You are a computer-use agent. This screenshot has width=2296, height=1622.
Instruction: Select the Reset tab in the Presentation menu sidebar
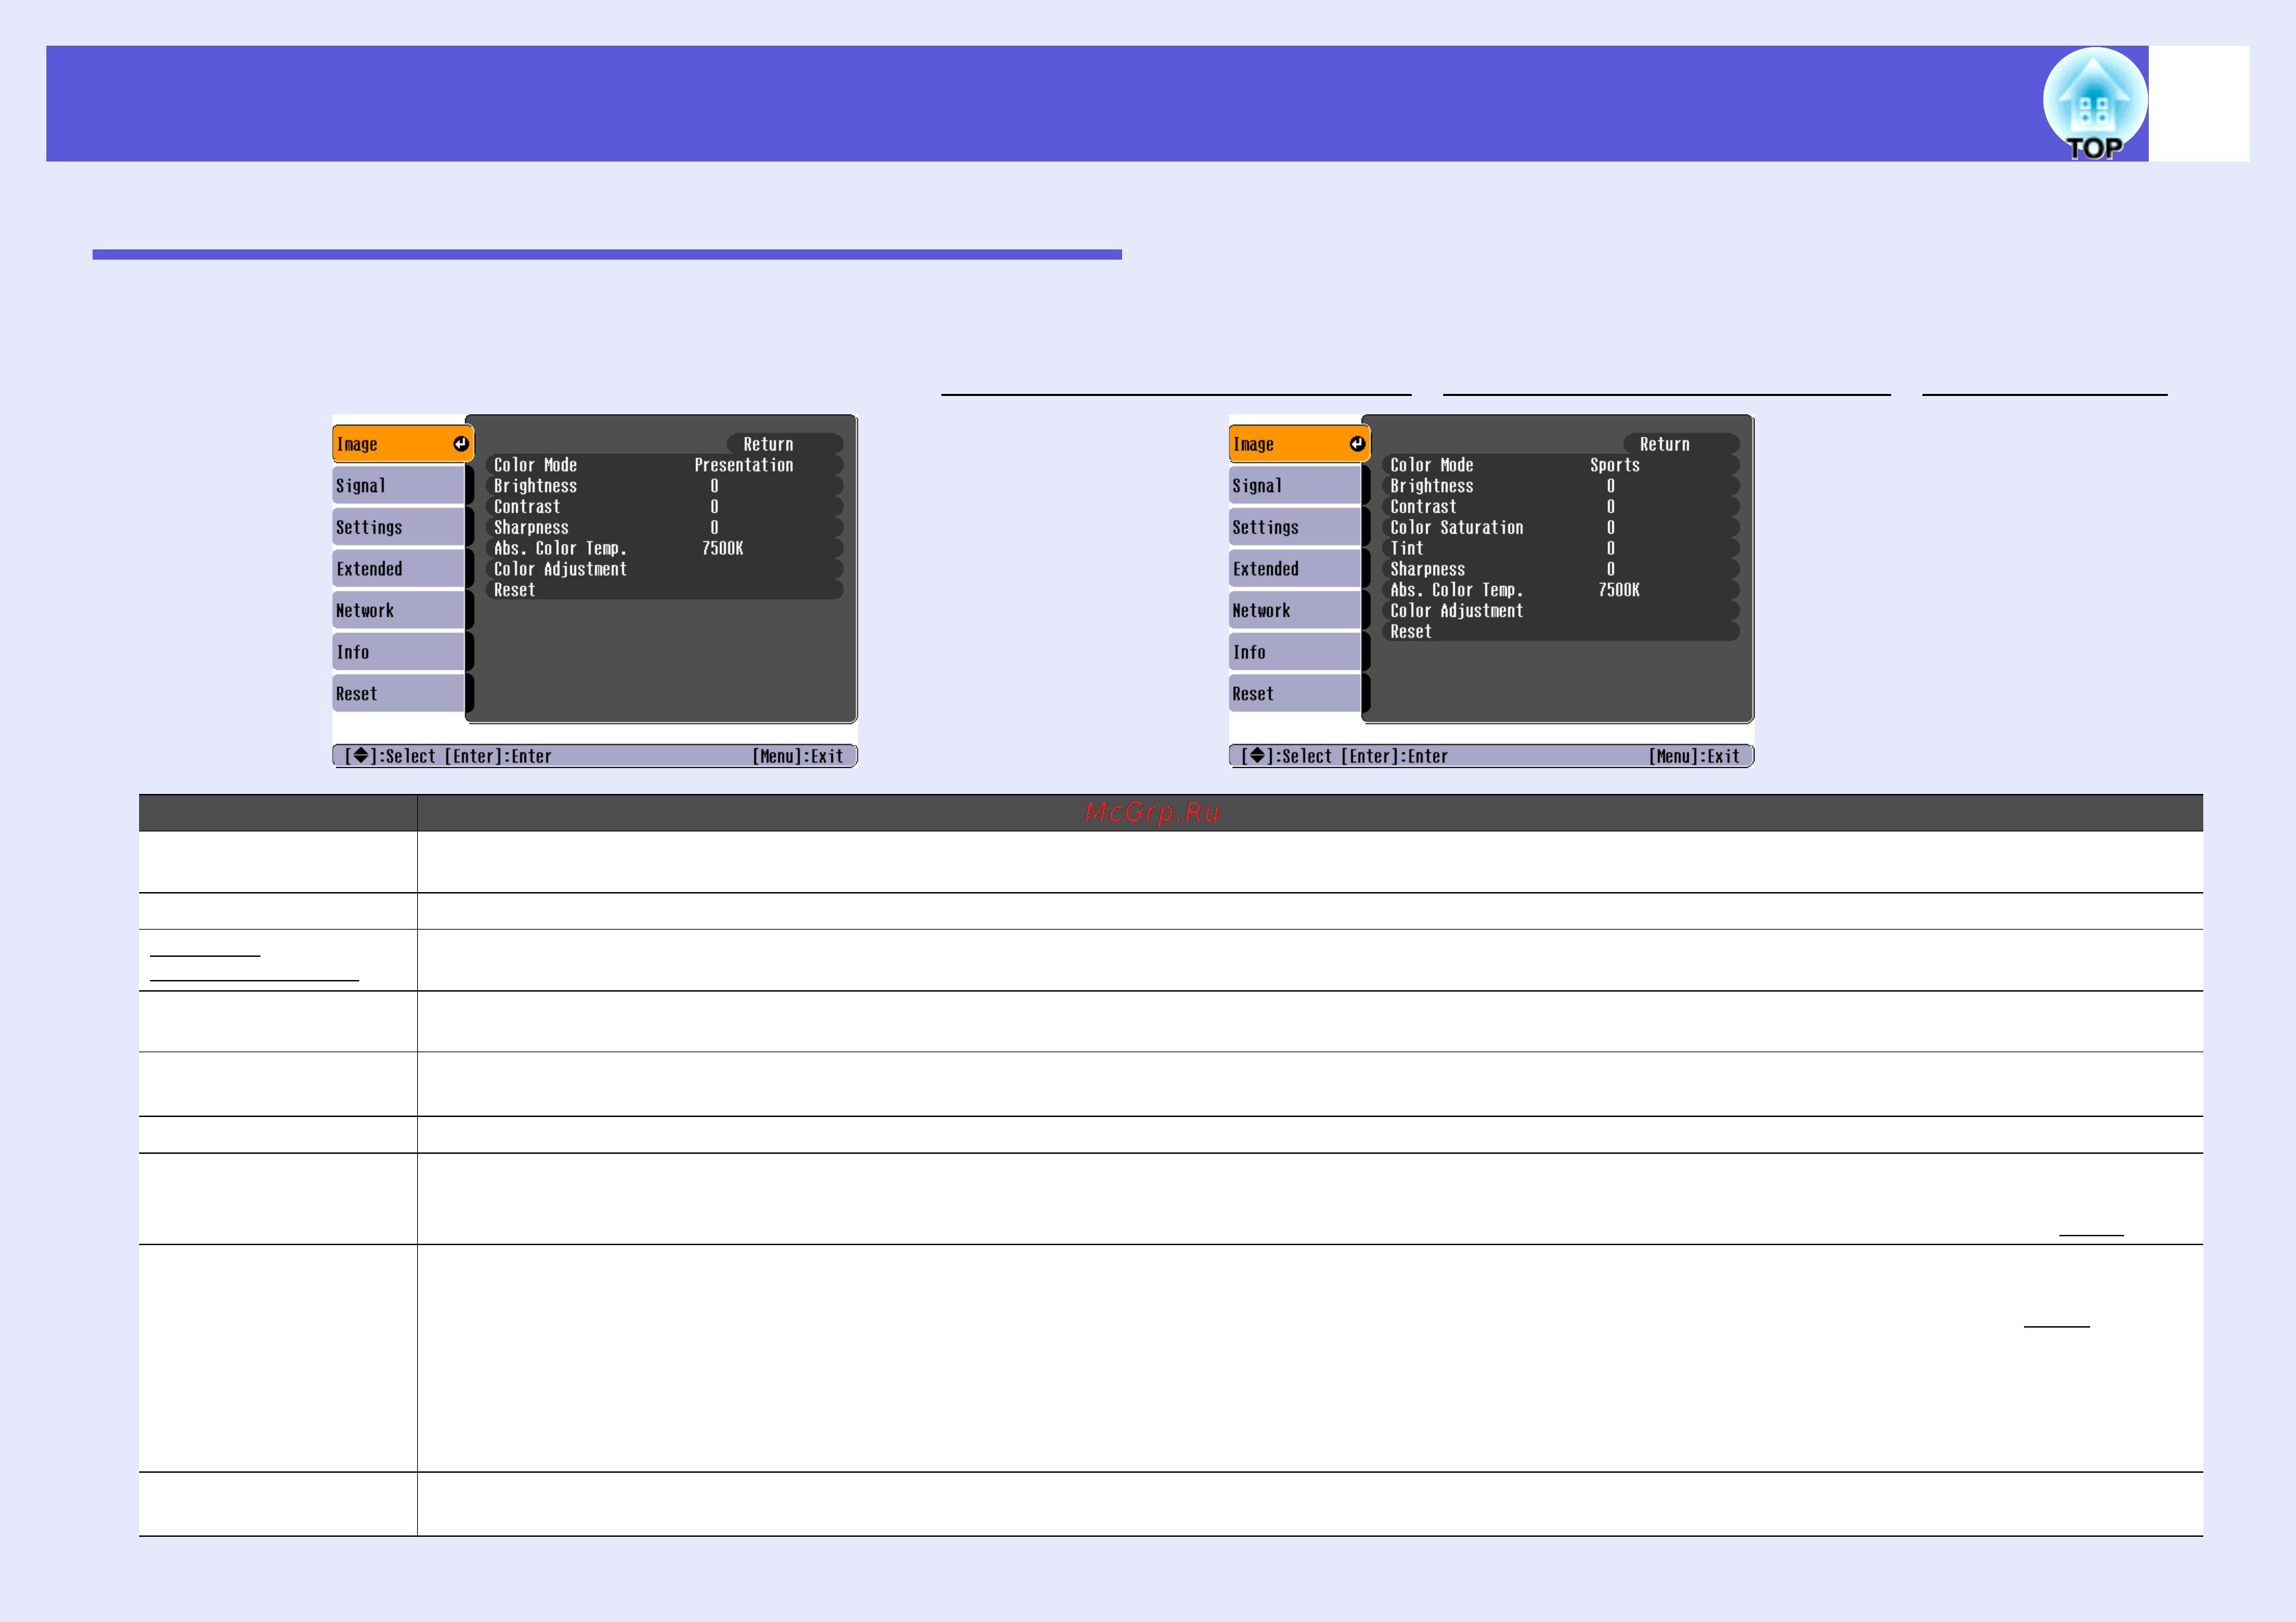[400, 694]
